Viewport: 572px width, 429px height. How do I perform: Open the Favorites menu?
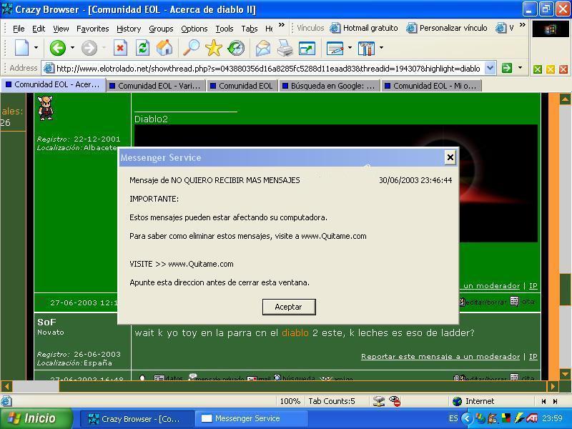[92, 29]
